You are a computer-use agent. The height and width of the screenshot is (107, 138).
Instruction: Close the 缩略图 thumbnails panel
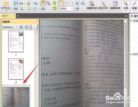(x=37, y=21)
